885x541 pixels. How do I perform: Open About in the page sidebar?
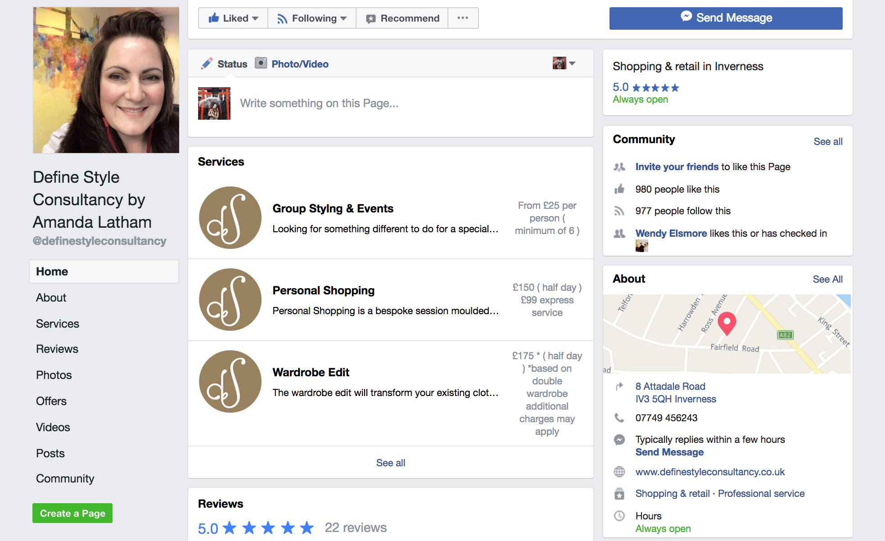pos(51,298)
